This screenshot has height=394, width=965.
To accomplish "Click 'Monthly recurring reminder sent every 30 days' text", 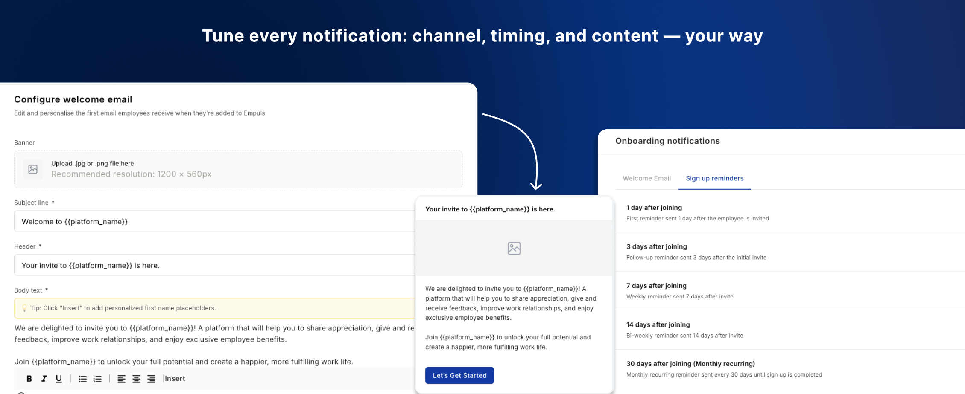I will [x=724, y=375].
